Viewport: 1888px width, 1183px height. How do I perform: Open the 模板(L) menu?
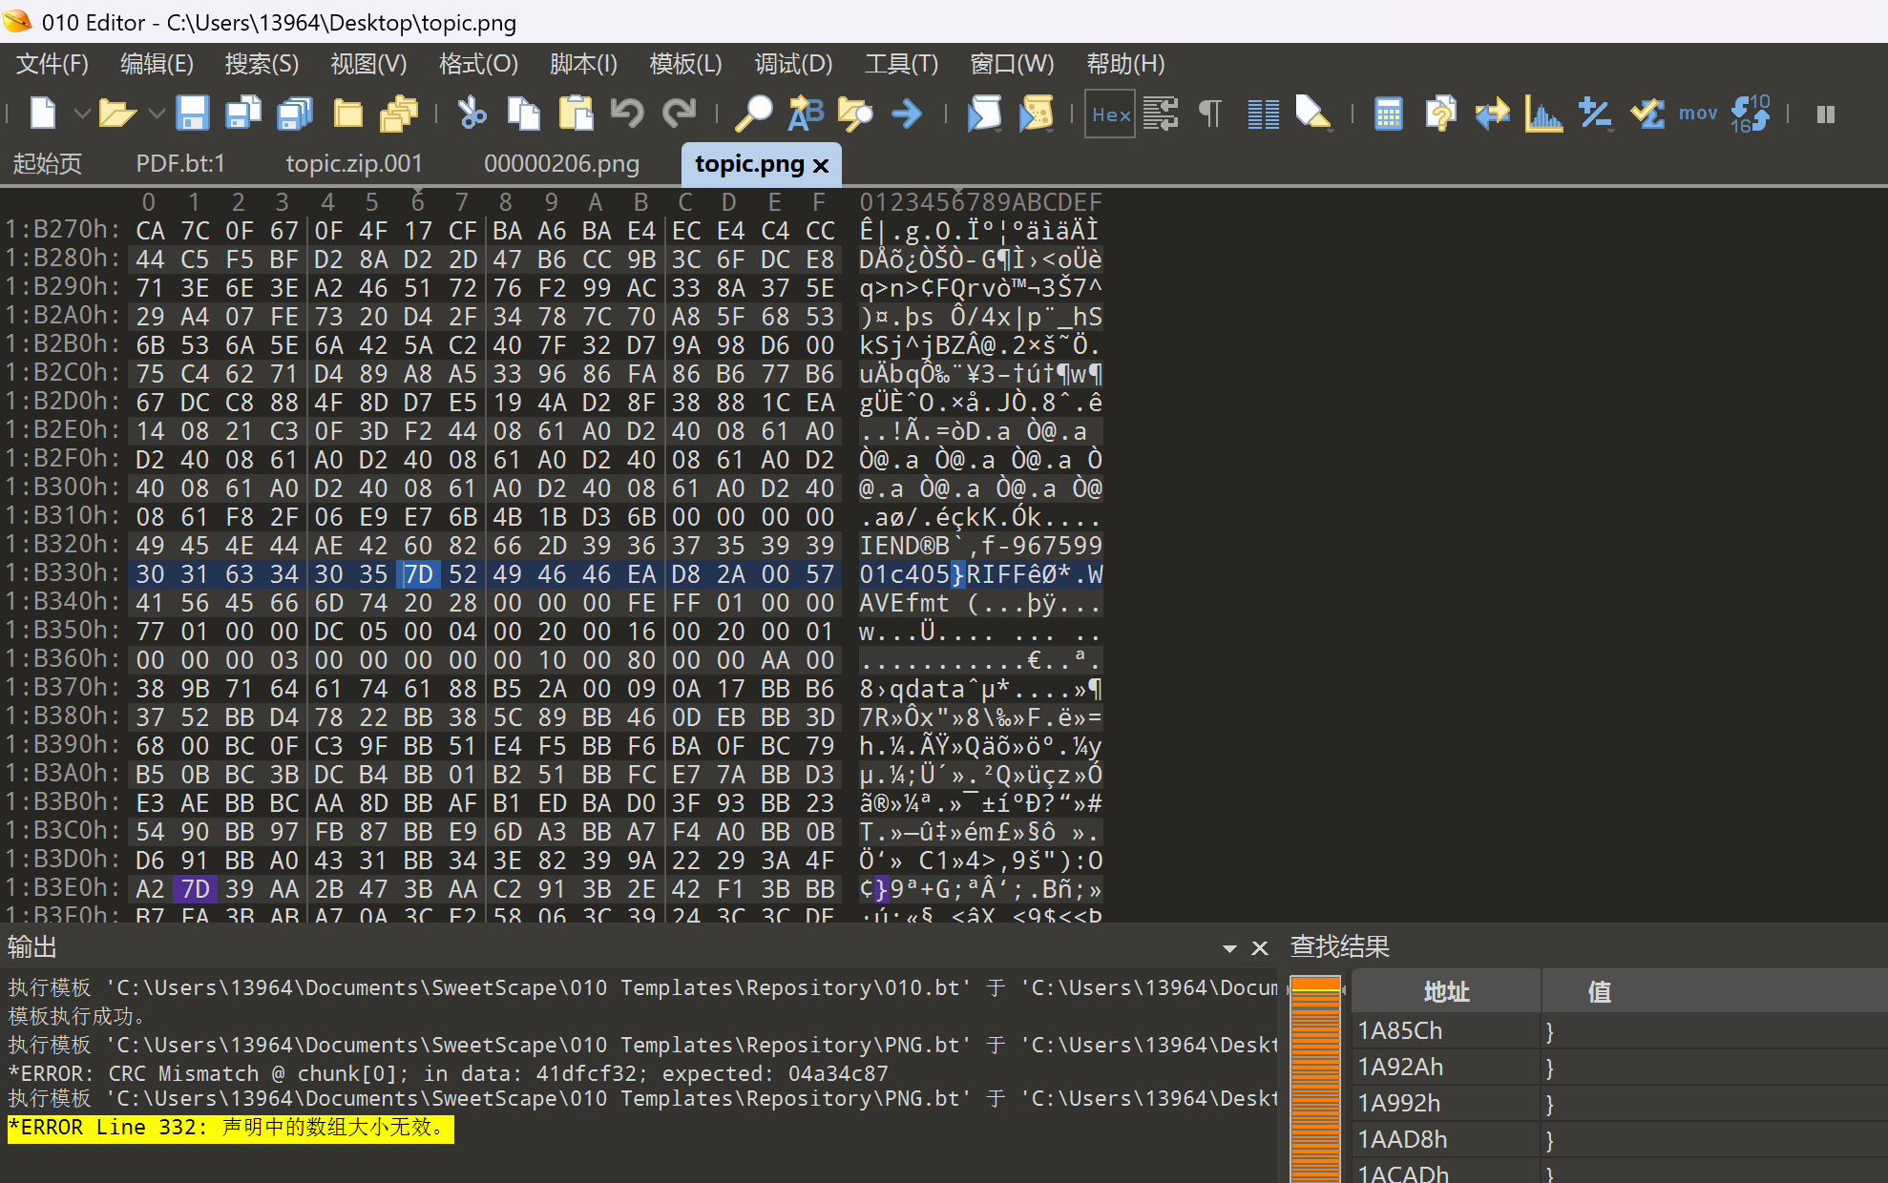pos(684,64)
